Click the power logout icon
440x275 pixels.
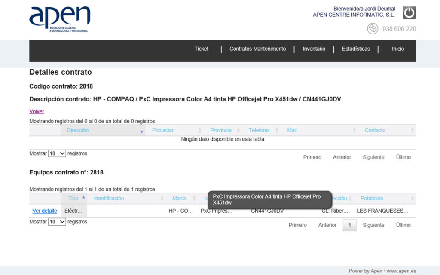pyautogui.click(x=409, y=13)
